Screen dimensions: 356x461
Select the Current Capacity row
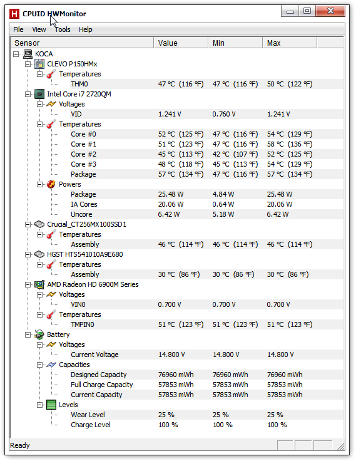click(x=207, y=395)
